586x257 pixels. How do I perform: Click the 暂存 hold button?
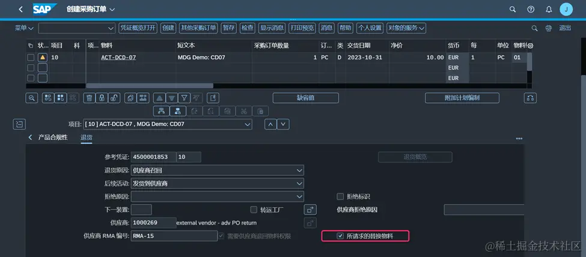229,28
